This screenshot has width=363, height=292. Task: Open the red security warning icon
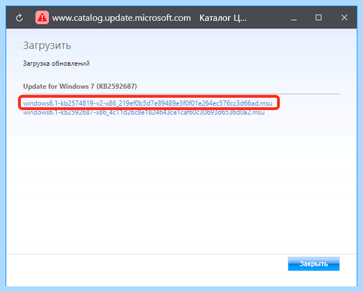42,18
